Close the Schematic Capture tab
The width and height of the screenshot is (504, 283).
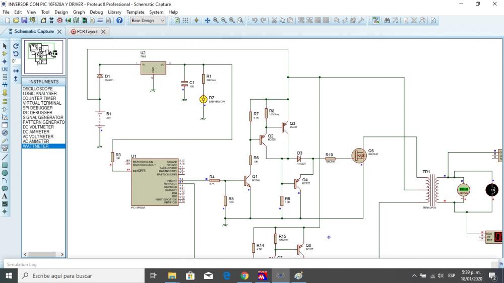59,32
